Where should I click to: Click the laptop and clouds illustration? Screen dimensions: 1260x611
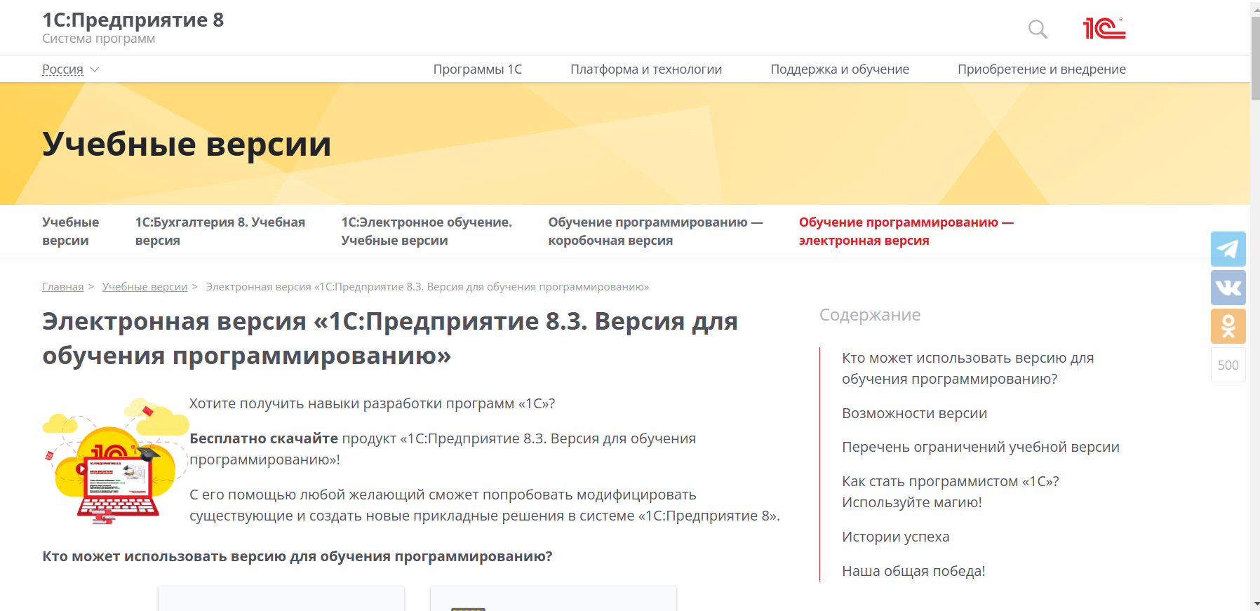click(x=116, y=461)
